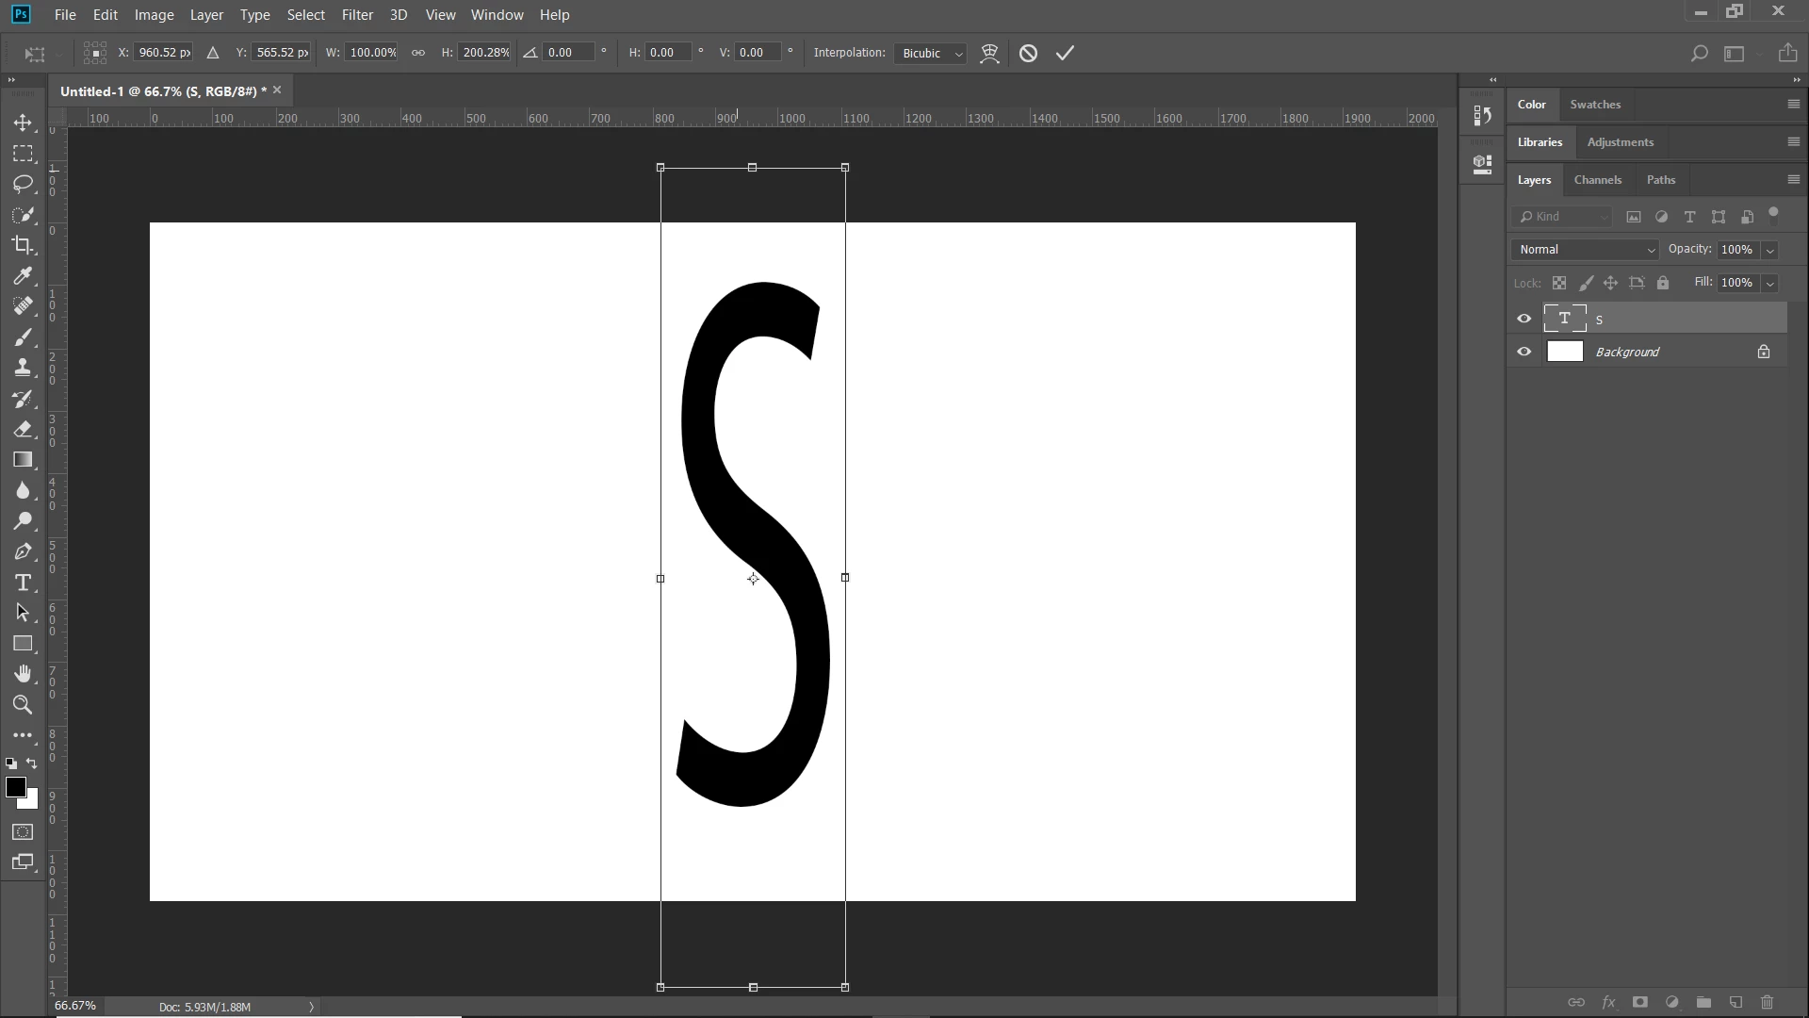Hide the S text layer

tap(1524, 319)
